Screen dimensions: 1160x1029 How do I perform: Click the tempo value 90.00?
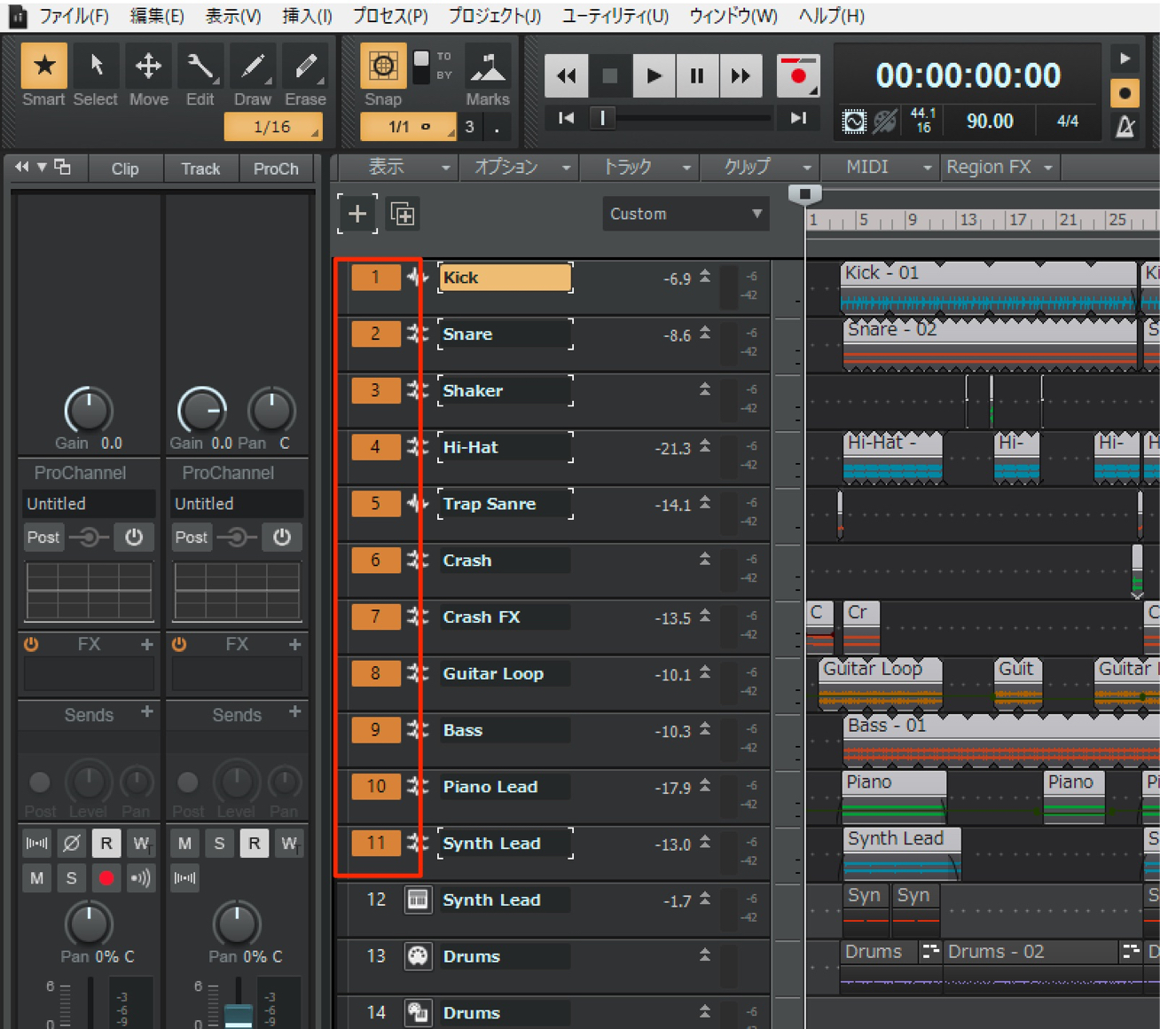[x=990, y=121]
